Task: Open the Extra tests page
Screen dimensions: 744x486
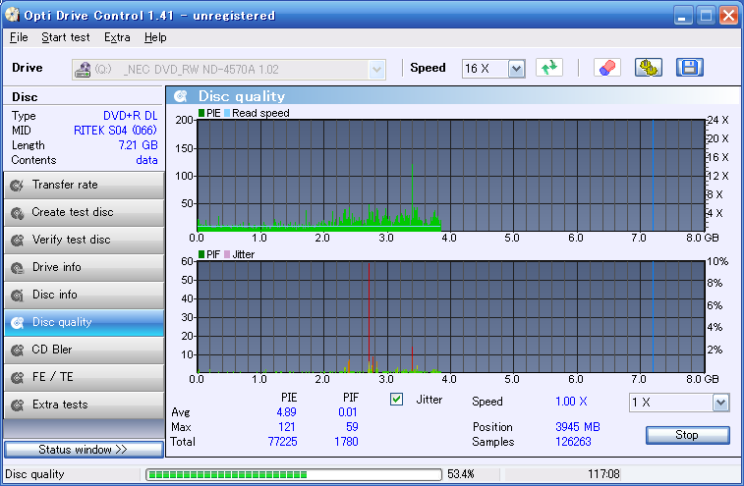Action: point(84,405)
